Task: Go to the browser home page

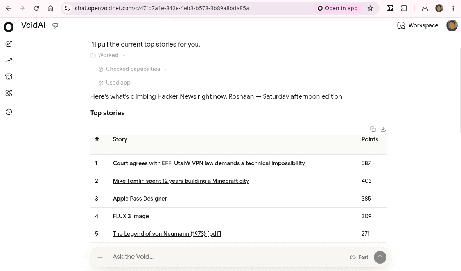Action: click(x=50, y=8)
